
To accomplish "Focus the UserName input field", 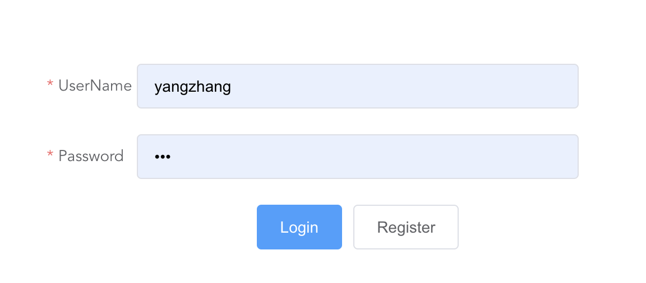I will point(357,86).
